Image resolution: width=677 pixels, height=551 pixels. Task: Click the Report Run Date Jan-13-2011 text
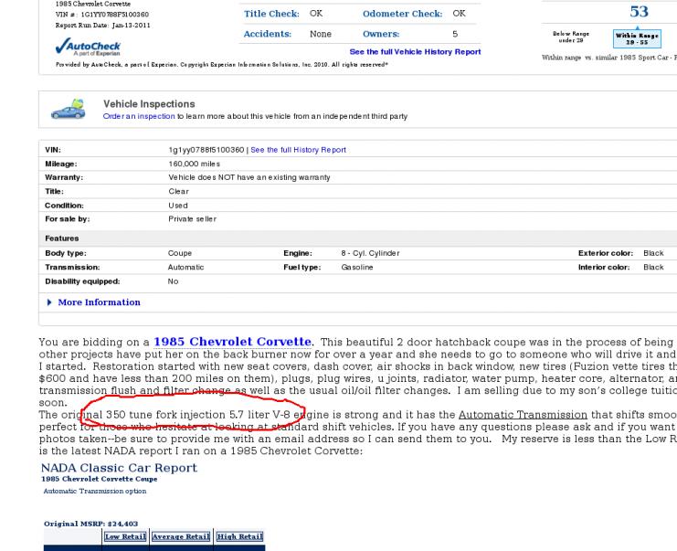[102, 25]
